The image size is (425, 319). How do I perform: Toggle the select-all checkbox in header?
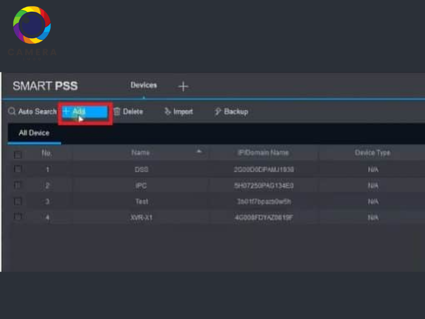pos(18,154)
